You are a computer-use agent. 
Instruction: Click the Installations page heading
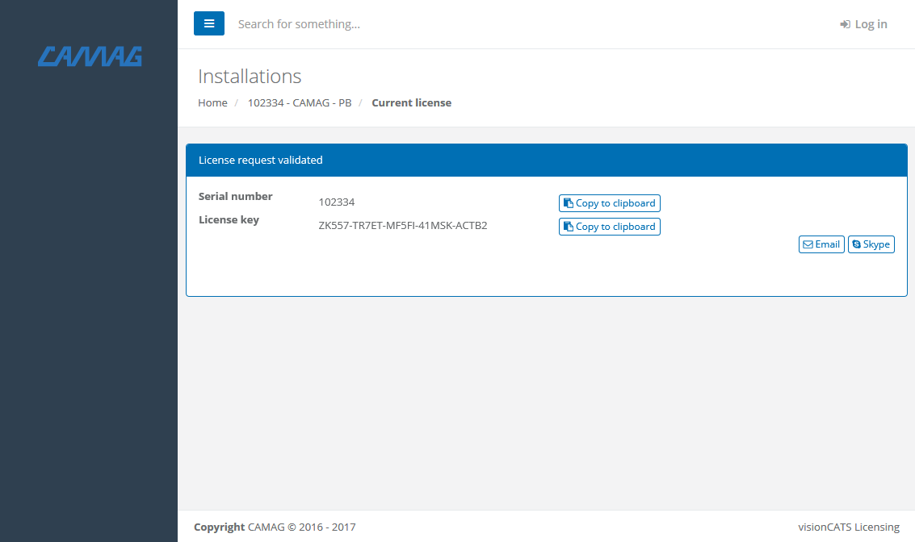250,76
